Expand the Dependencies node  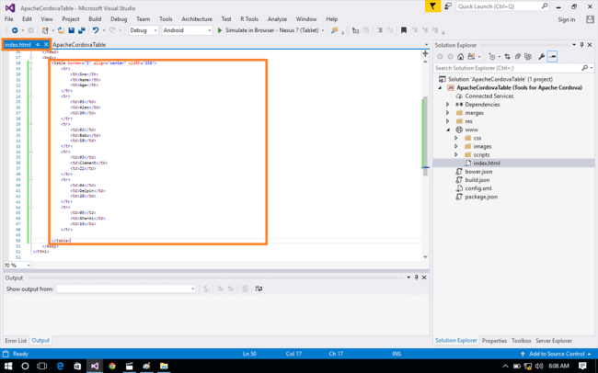click(448, 104)
